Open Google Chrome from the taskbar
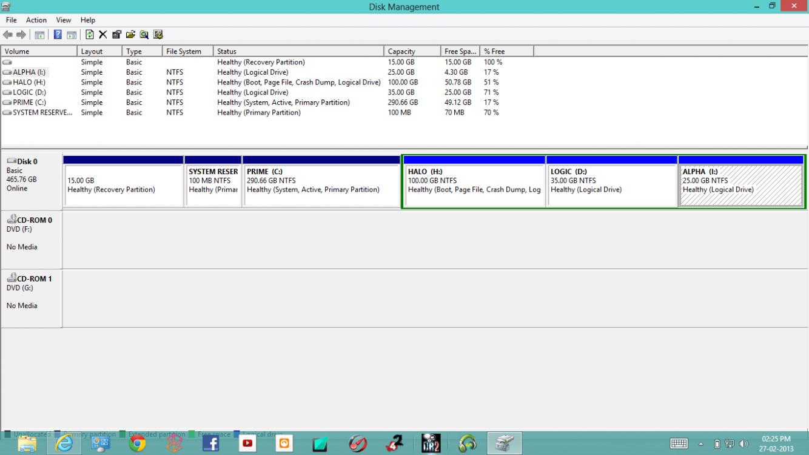This screenshot has width=809, height=455. [137, 443]
